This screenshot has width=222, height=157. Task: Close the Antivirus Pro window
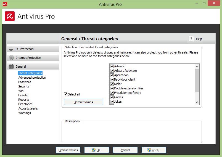214,3
